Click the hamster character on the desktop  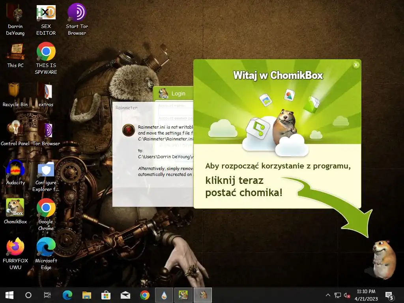384,259
